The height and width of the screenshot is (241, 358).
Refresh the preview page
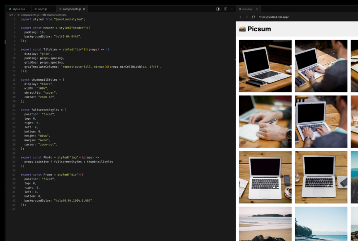(x=253, y=17)
